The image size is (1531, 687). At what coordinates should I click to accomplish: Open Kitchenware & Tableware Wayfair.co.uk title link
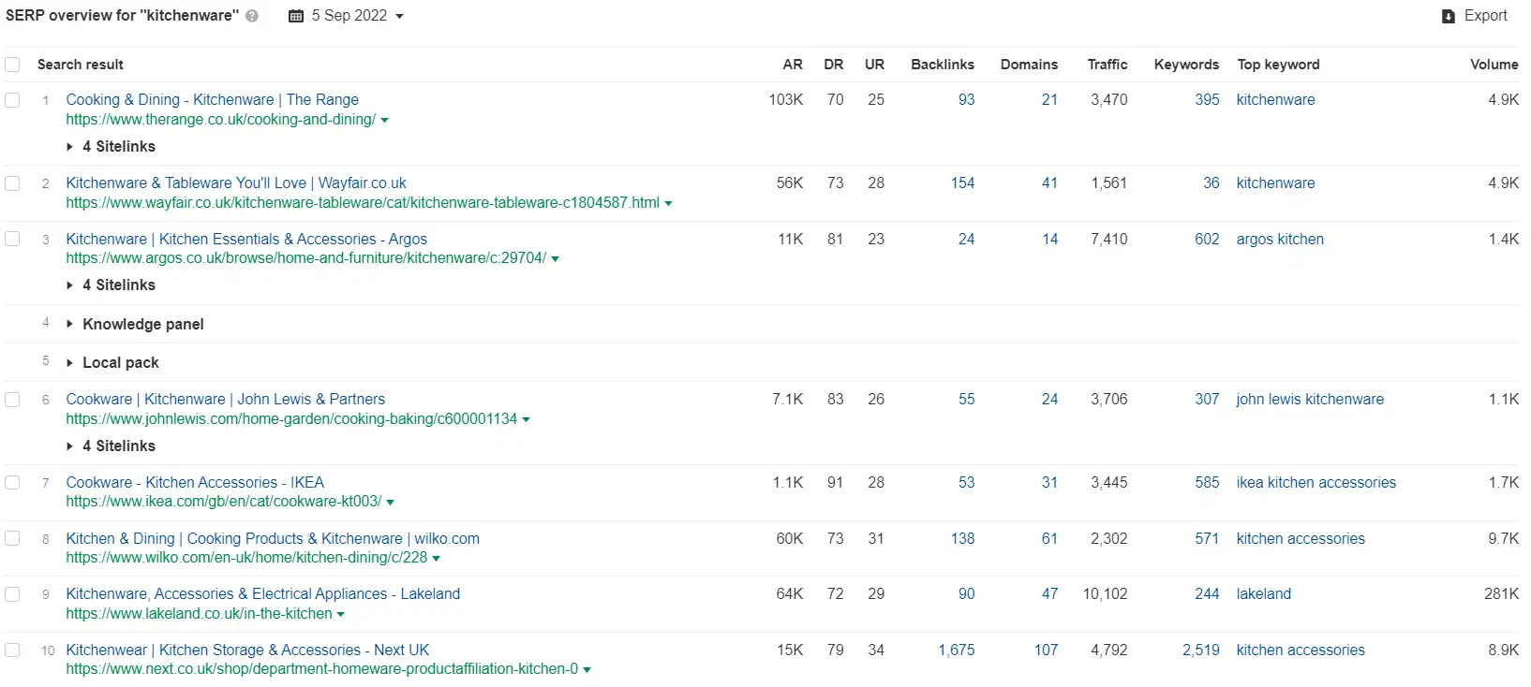tap(236, 183)
